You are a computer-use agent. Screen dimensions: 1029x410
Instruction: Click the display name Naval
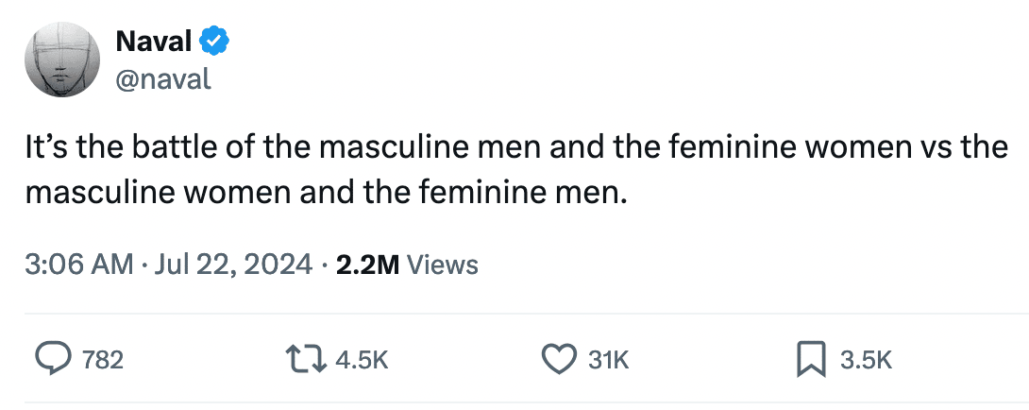(154, 43)
